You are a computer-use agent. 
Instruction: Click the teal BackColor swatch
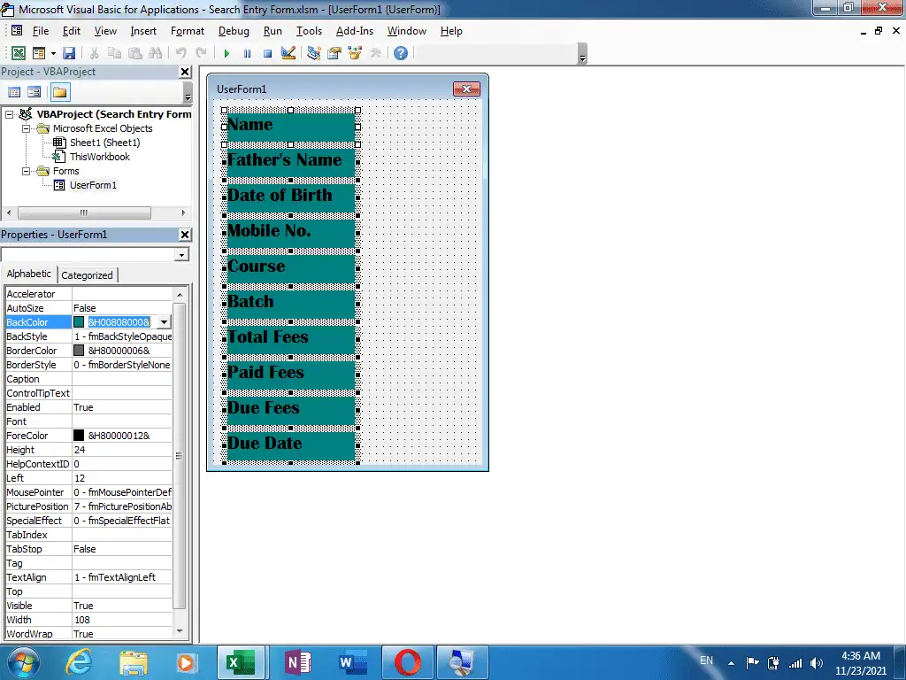pos(79,322)
